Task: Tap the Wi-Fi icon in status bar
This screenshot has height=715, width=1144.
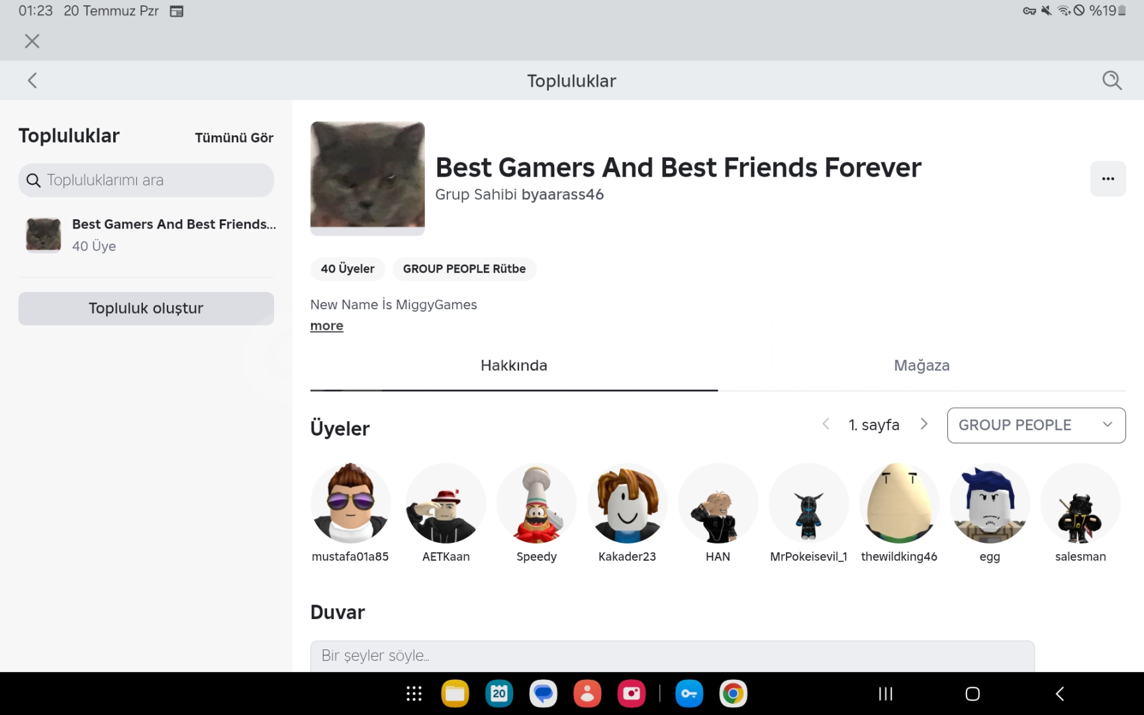Action: tap(1063, 11)
